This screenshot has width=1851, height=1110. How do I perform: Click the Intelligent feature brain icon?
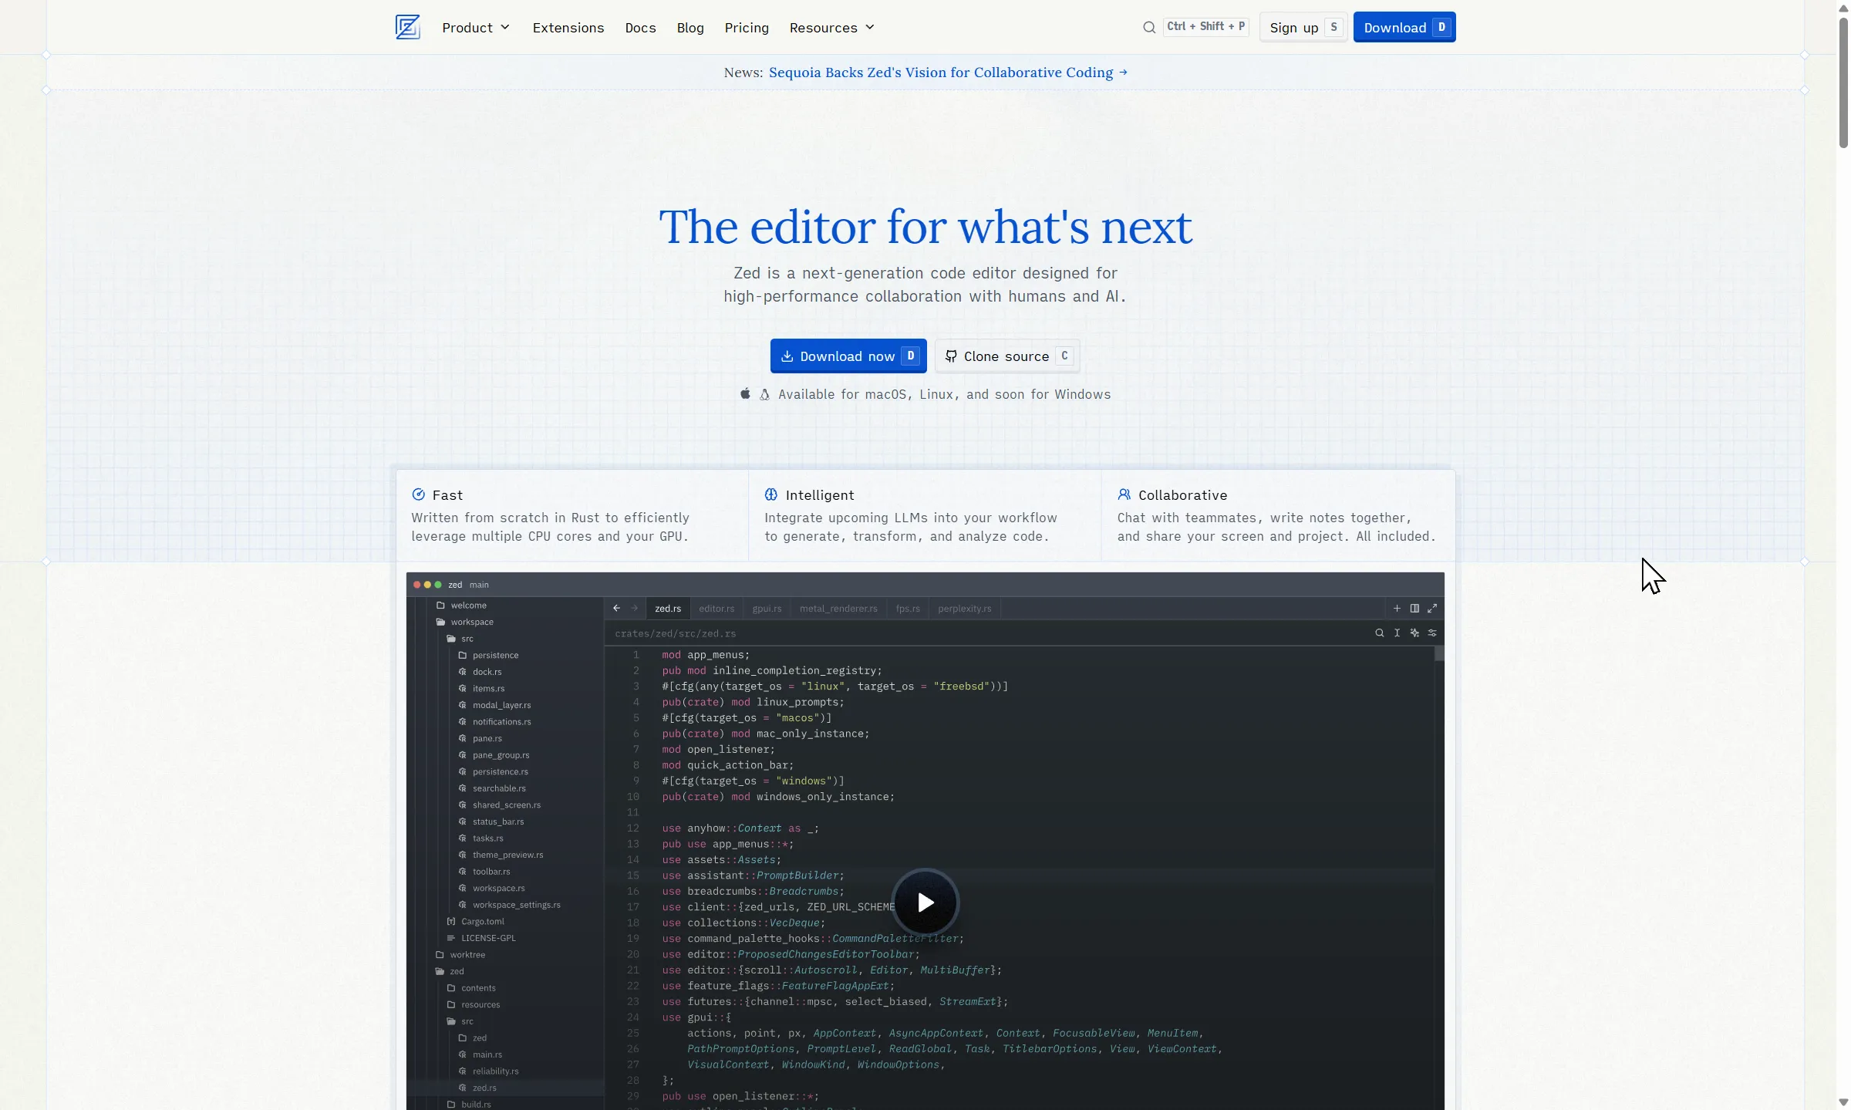pos(771,494)
